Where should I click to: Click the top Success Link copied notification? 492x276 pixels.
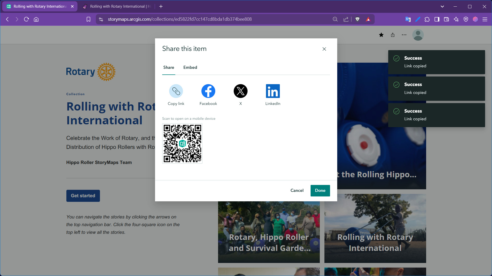point(436,62)
